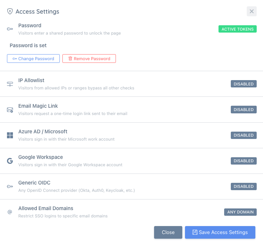263x246 pixels.
Task: Click the ACTIVE TOKENS badge
Action: click(237, 29)
